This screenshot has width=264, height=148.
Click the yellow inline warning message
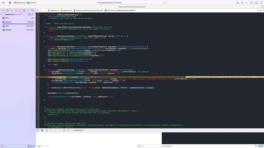point(225,77)
